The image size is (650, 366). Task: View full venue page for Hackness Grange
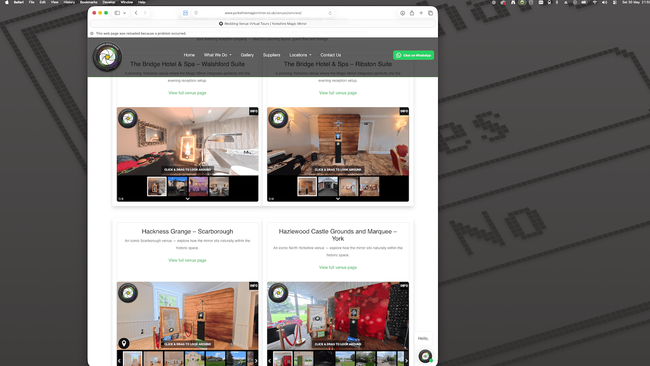pyautogui.click(x=188, y=260)
